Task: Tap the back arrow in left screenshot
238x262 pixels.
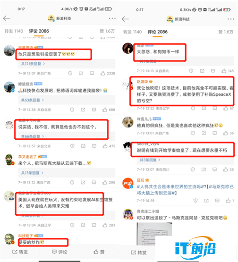Action: 7,18
